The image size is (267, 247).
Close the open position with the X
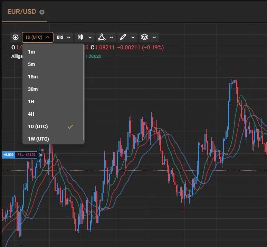pos(40,155)
